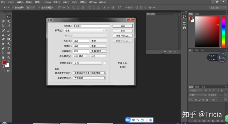This screenshot has height=124, width=228.
Task: Click the hue spectrum slider
Action: point(224,32)
